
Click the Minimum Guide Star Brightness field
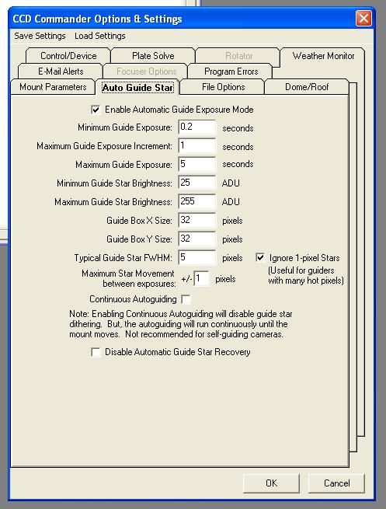(197, 183)
